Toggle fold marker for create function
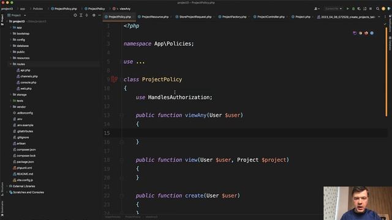392x220 pixels. pos(121,196)
